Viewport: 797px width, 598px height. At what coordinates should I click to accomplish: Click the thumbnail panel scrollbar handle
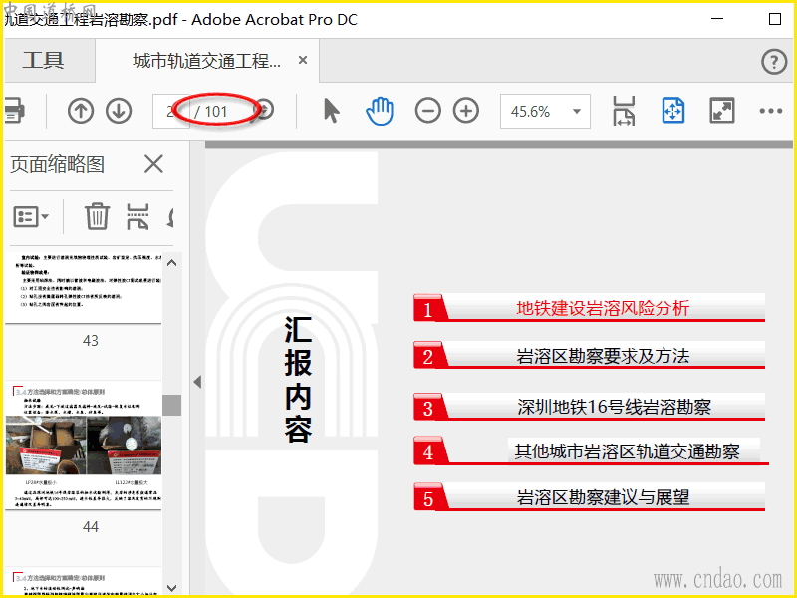171,405
